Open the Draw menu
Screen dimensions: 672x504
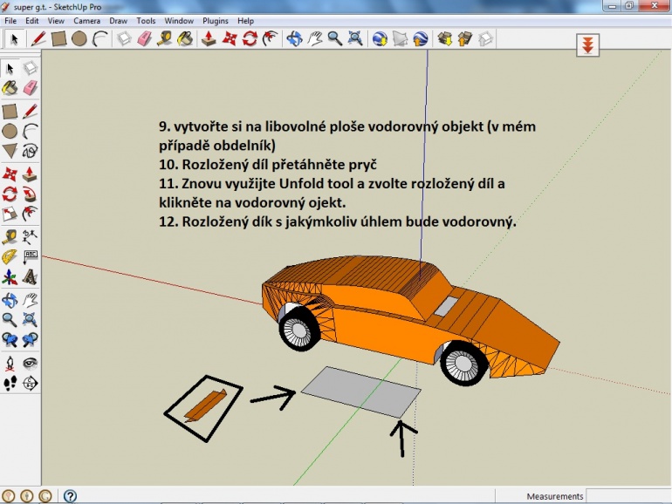click(x=119, y=21)
